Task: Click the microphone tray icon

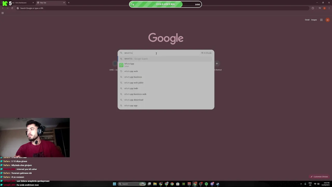Action: coord(305,184)
